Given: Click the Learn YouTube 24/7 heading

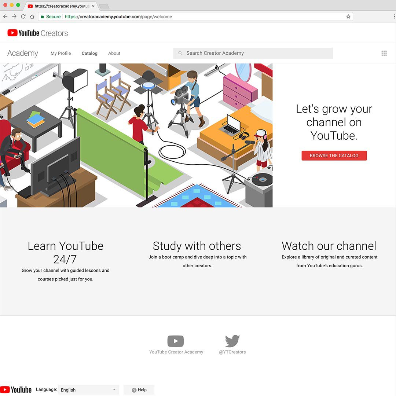Looking at the screenshot, I should [65, 253].
